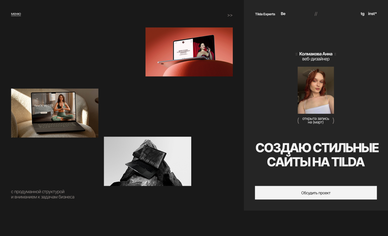This screenshot has height=236, width=388.
Task: Click the name "Колмакова Анна"
Action: pos(316,54)
